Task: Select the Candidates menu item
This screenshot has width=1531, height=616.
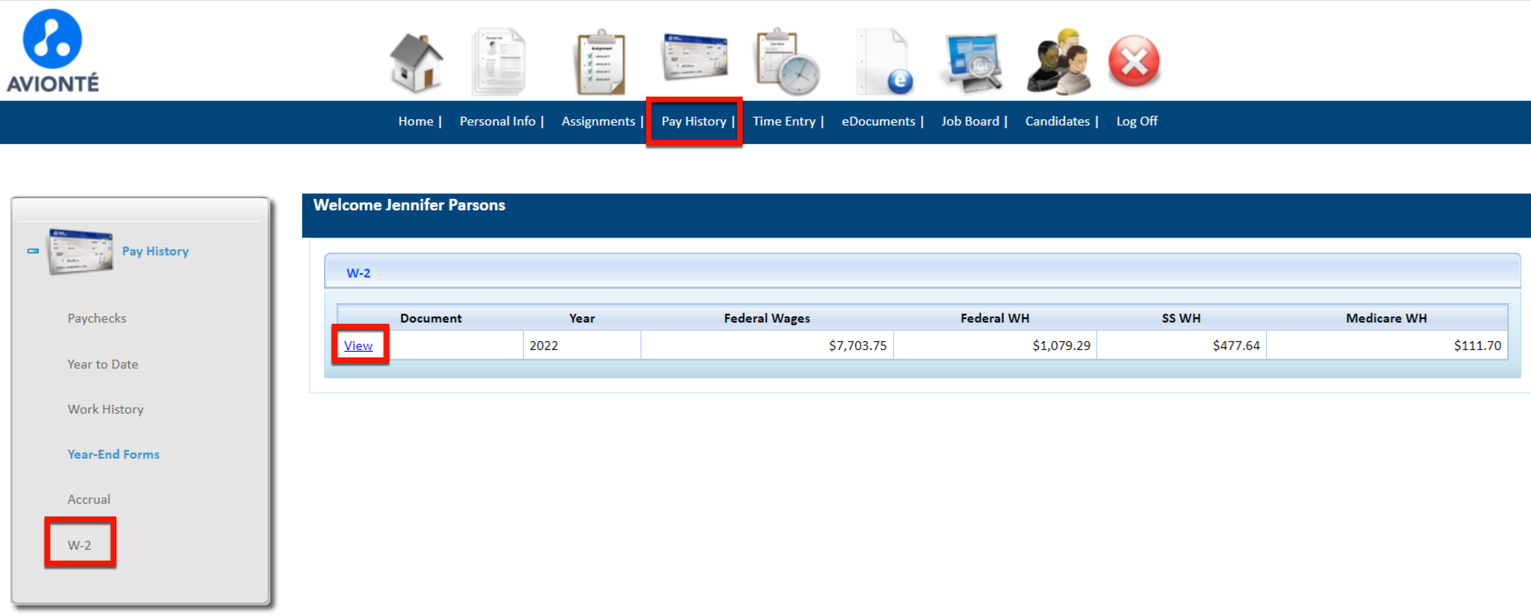Action: tap(1057, 121)
